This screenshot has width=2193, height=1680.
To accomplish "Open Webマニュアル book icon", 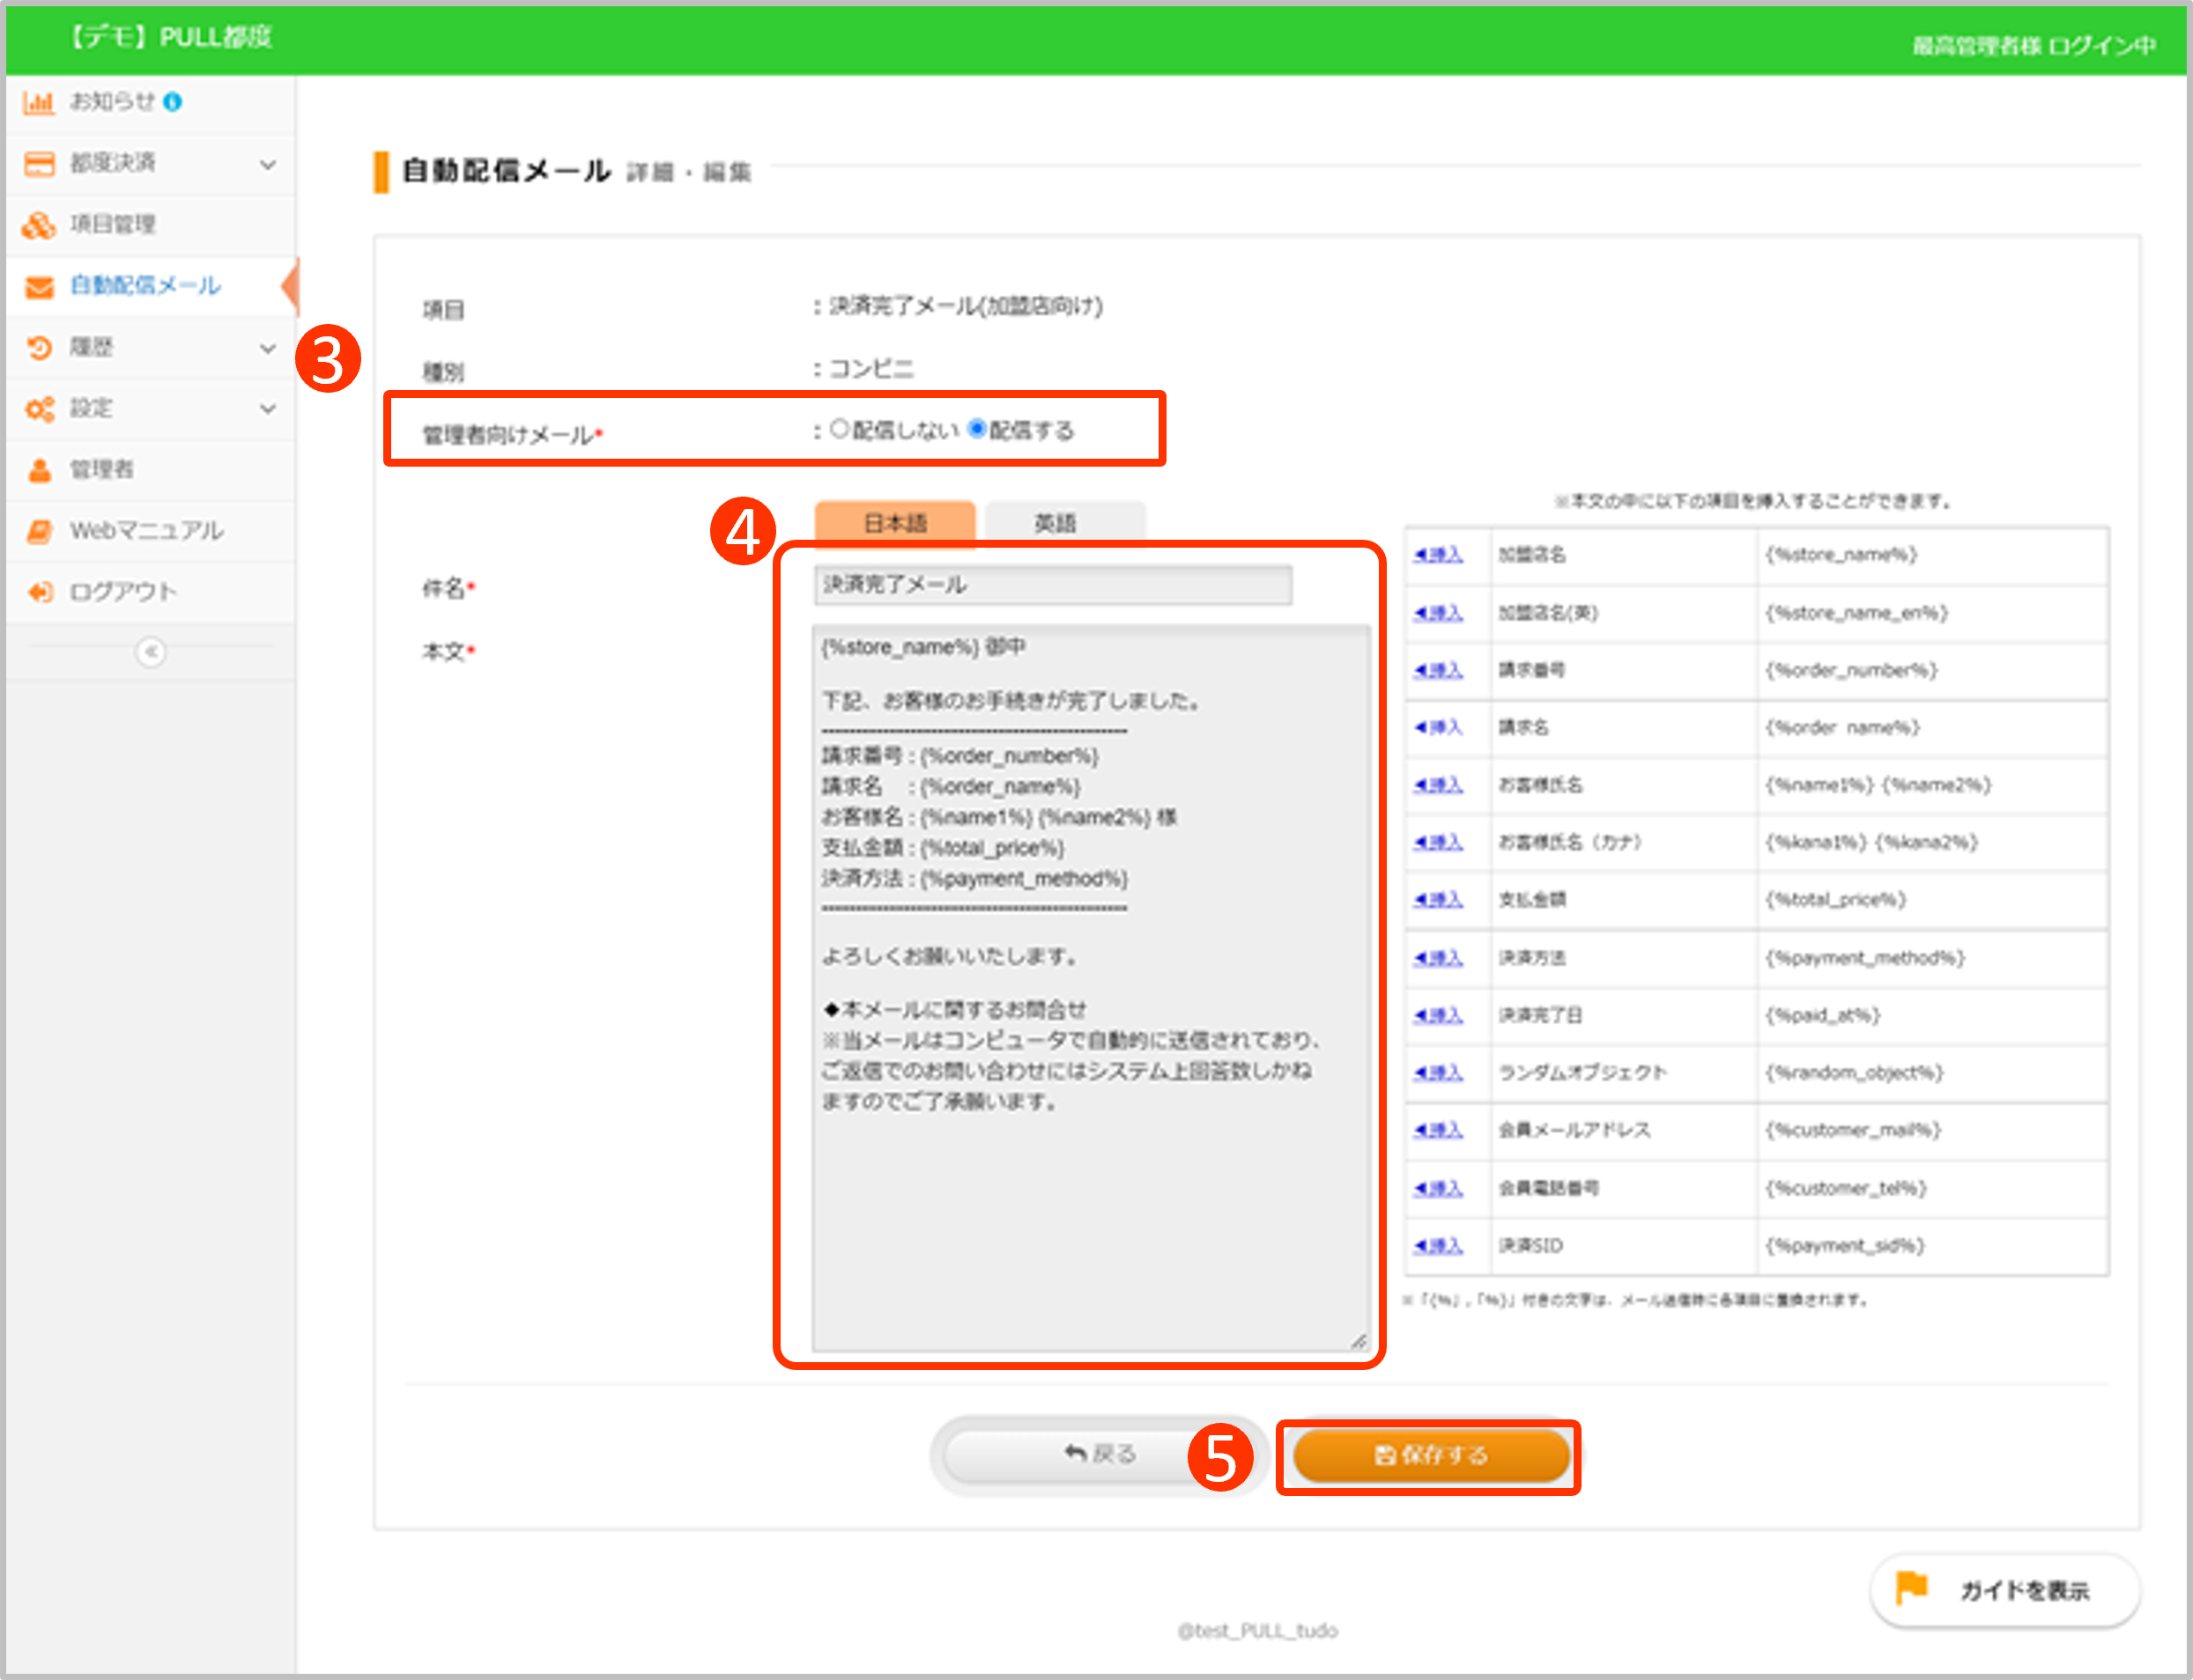I will pyautogui.click(x=39, y=531).
